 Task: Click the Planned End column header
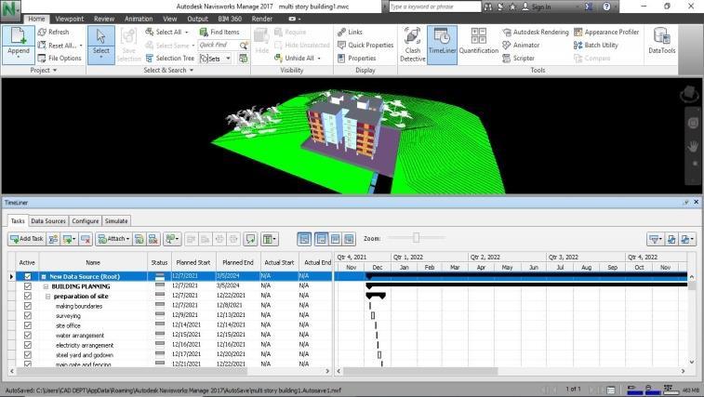[238, 262]
